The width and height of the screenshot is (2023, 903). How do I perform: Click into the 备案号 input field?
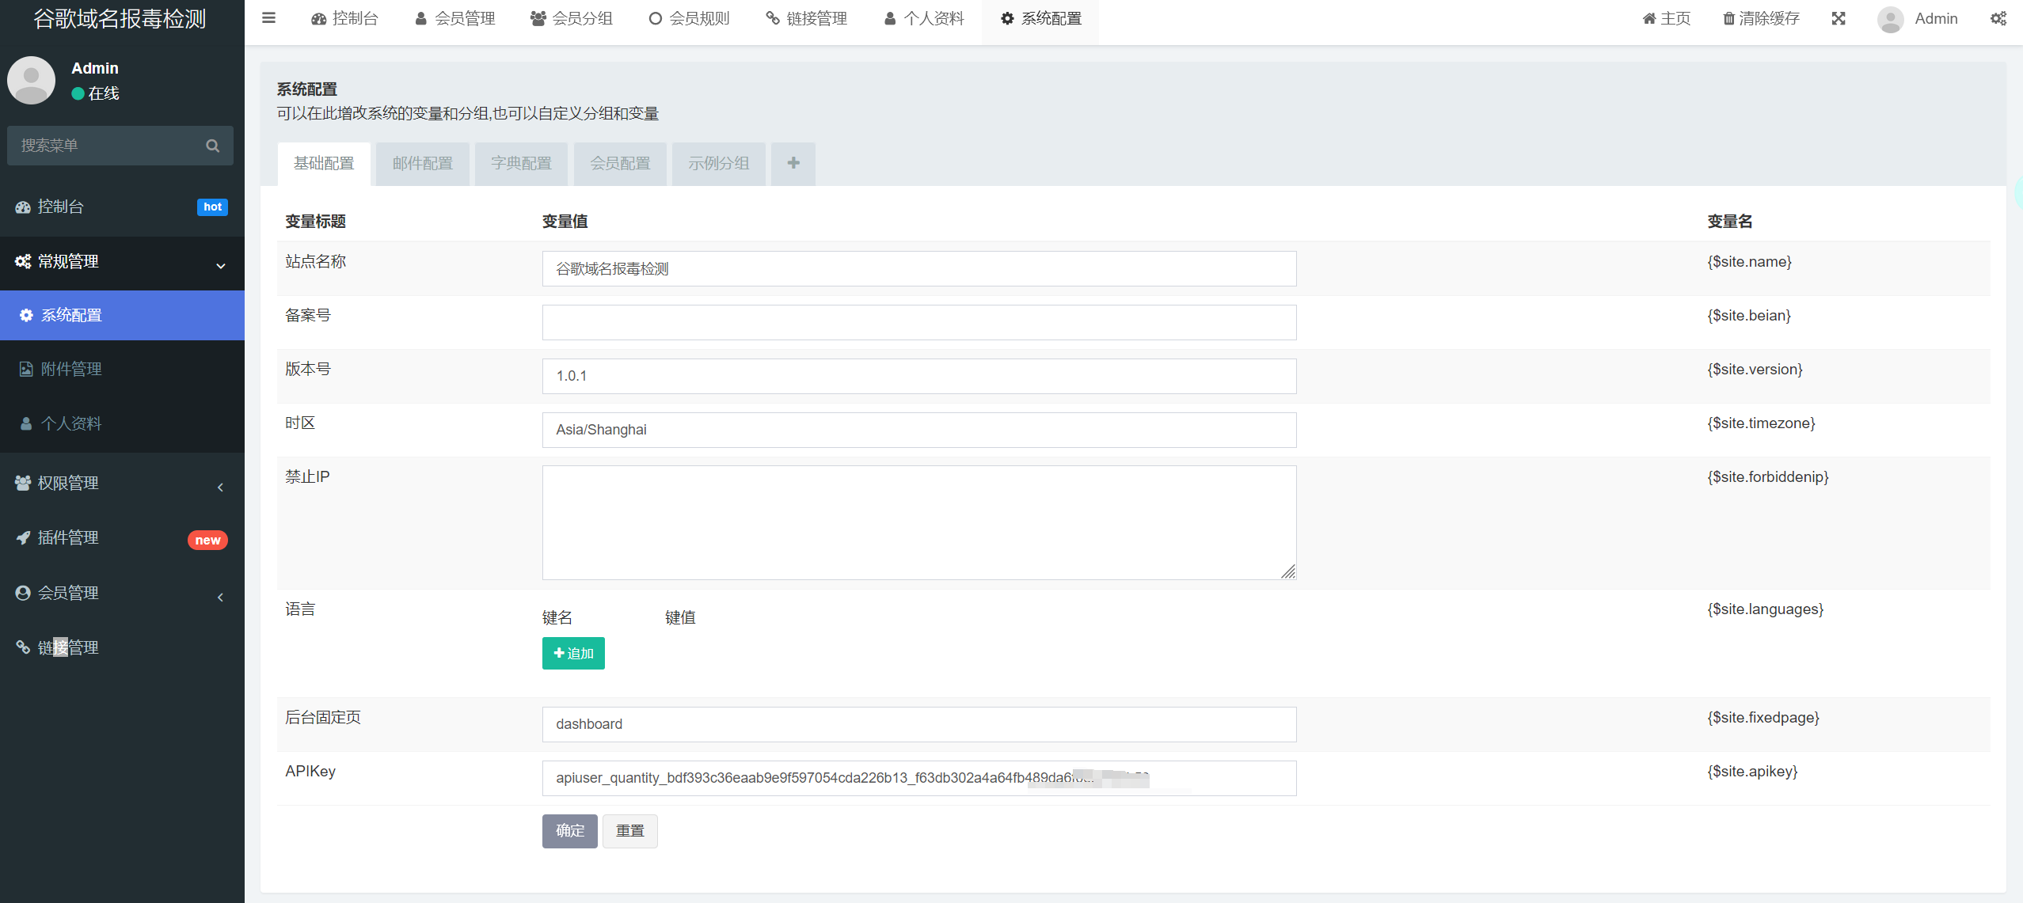(x=918, y=323)
